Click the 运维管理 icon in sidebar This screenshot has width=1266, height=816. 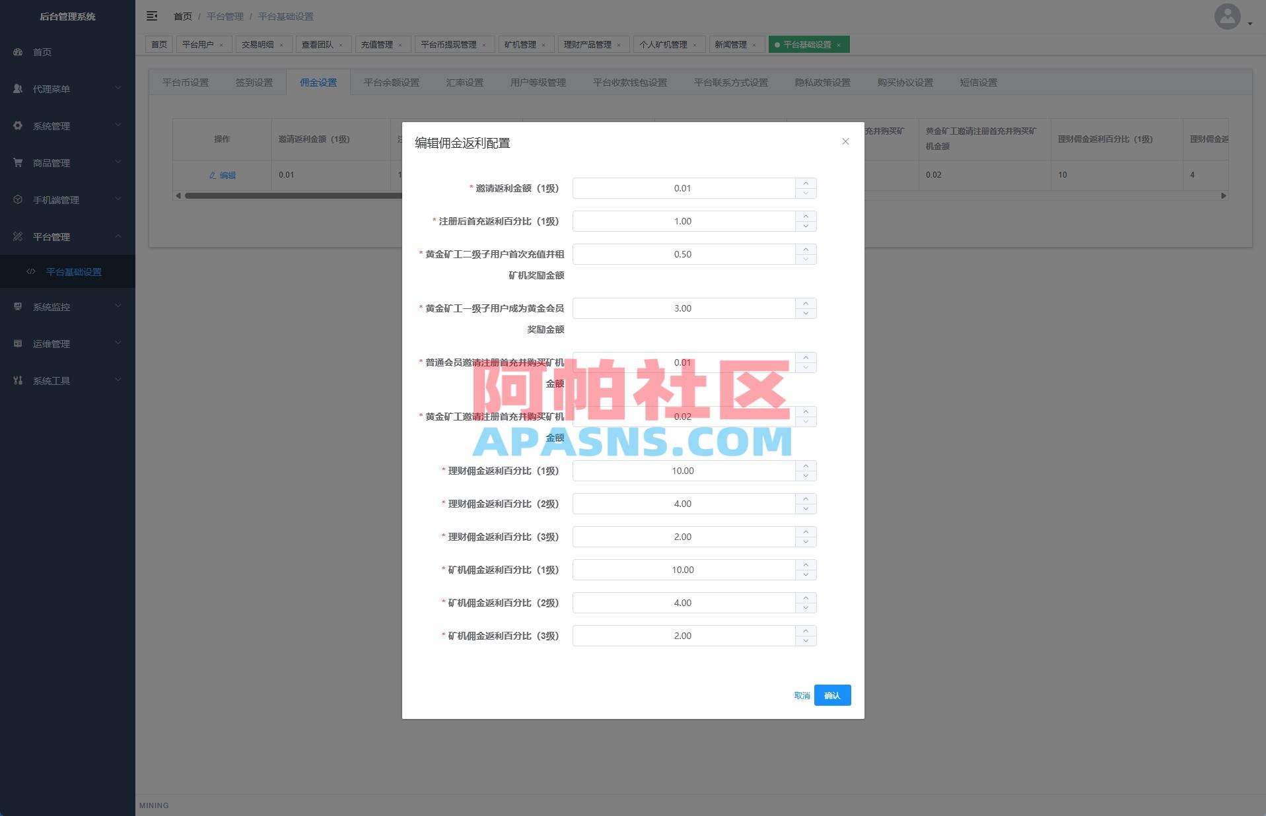pyautogui.click(x=18, y=343)
